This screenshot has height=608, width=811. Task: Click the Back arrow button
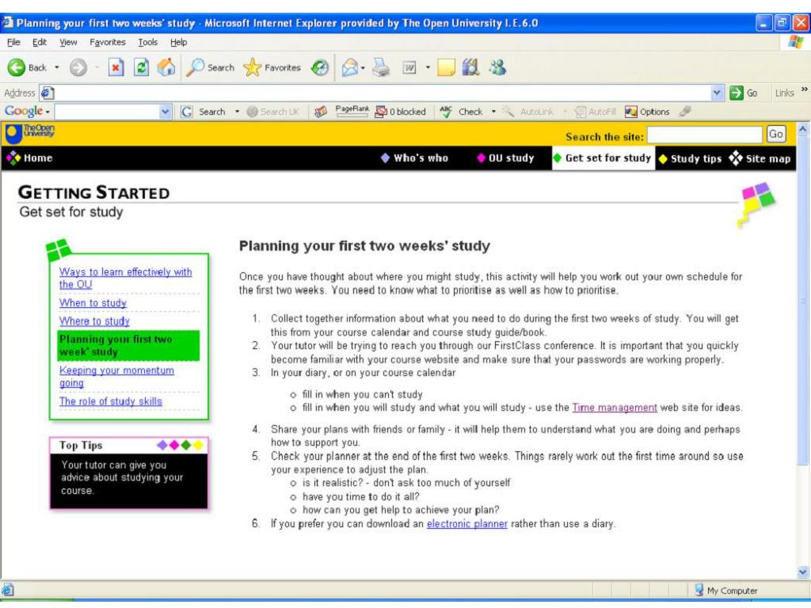[27, 67]
